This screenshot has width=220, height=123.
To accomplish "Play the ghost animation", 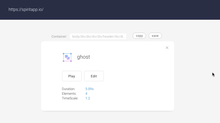I will pos(72,76).
